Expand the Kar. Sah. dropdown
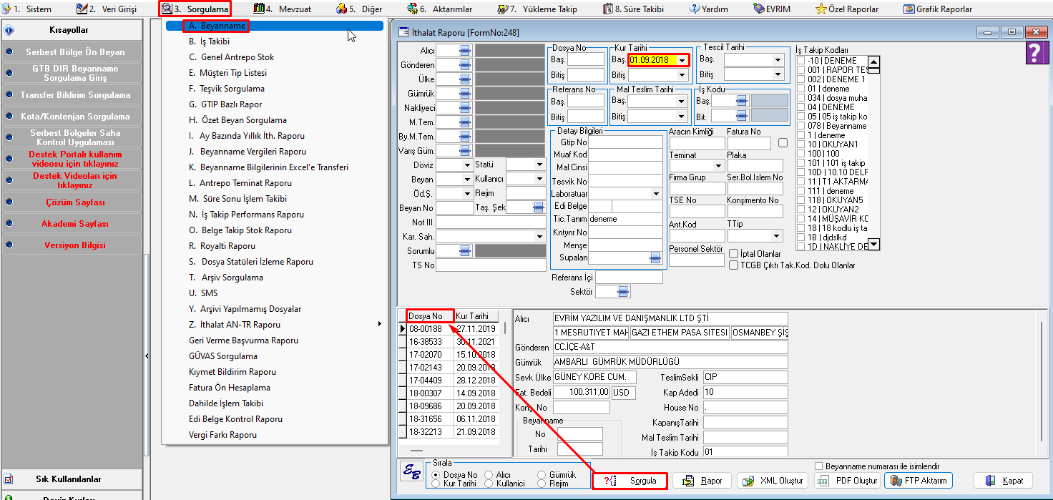Image resolution: width=1053 pixels, height=500 pixels. point(540,237)
